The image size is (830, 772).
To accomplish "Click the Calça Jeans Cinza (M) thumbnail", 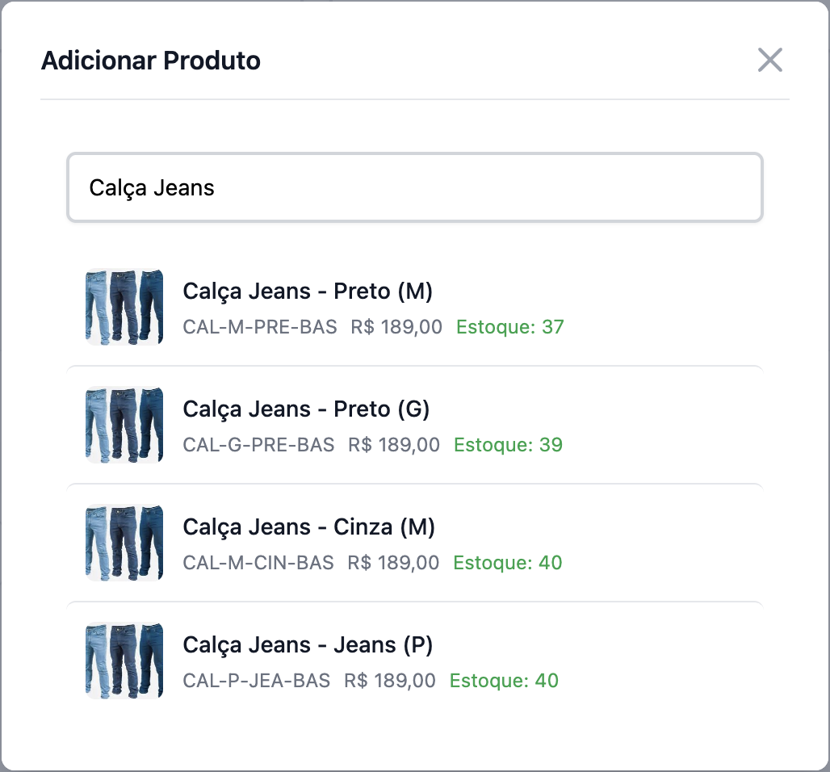I will pyautogui.click(x=124, y=543).
